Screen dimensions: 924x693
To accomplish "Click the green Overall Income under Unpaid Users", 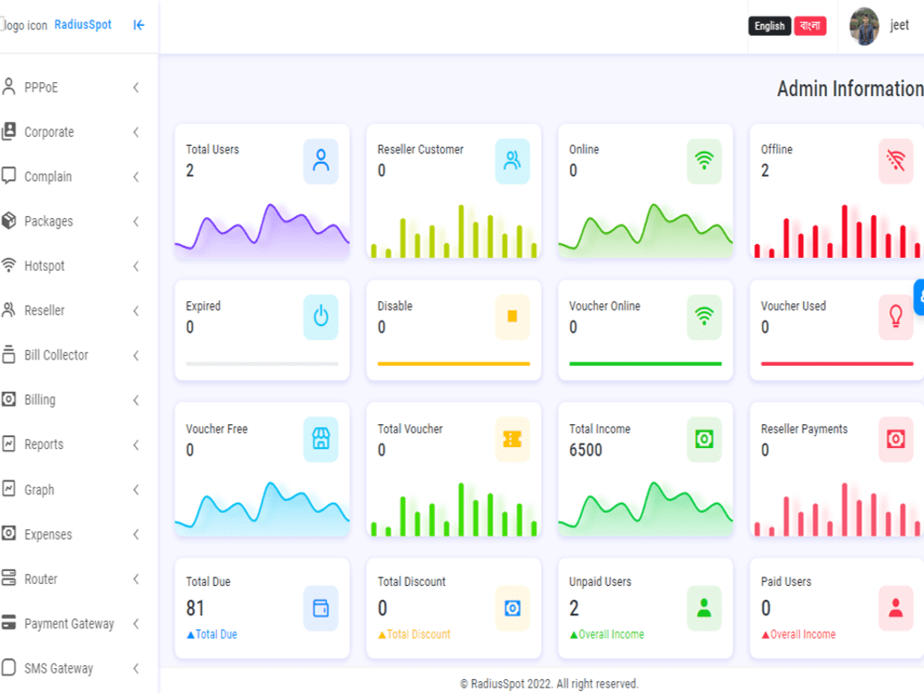I will (607, 635).
